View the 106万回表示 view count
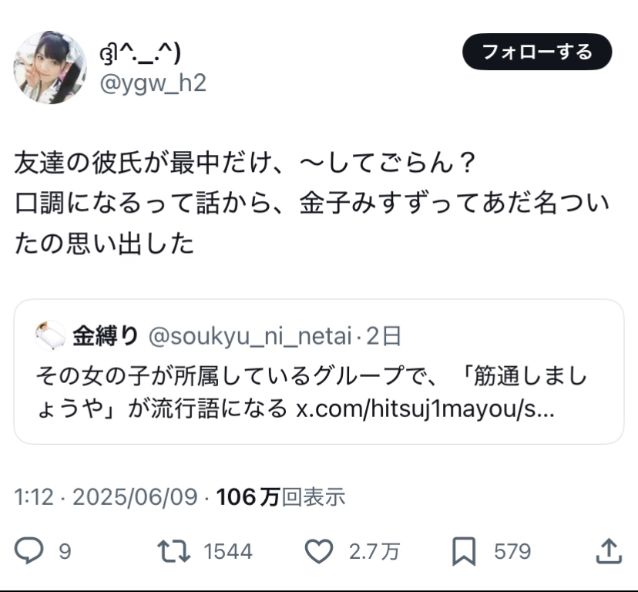638x592 pixels. coord(280,497)
